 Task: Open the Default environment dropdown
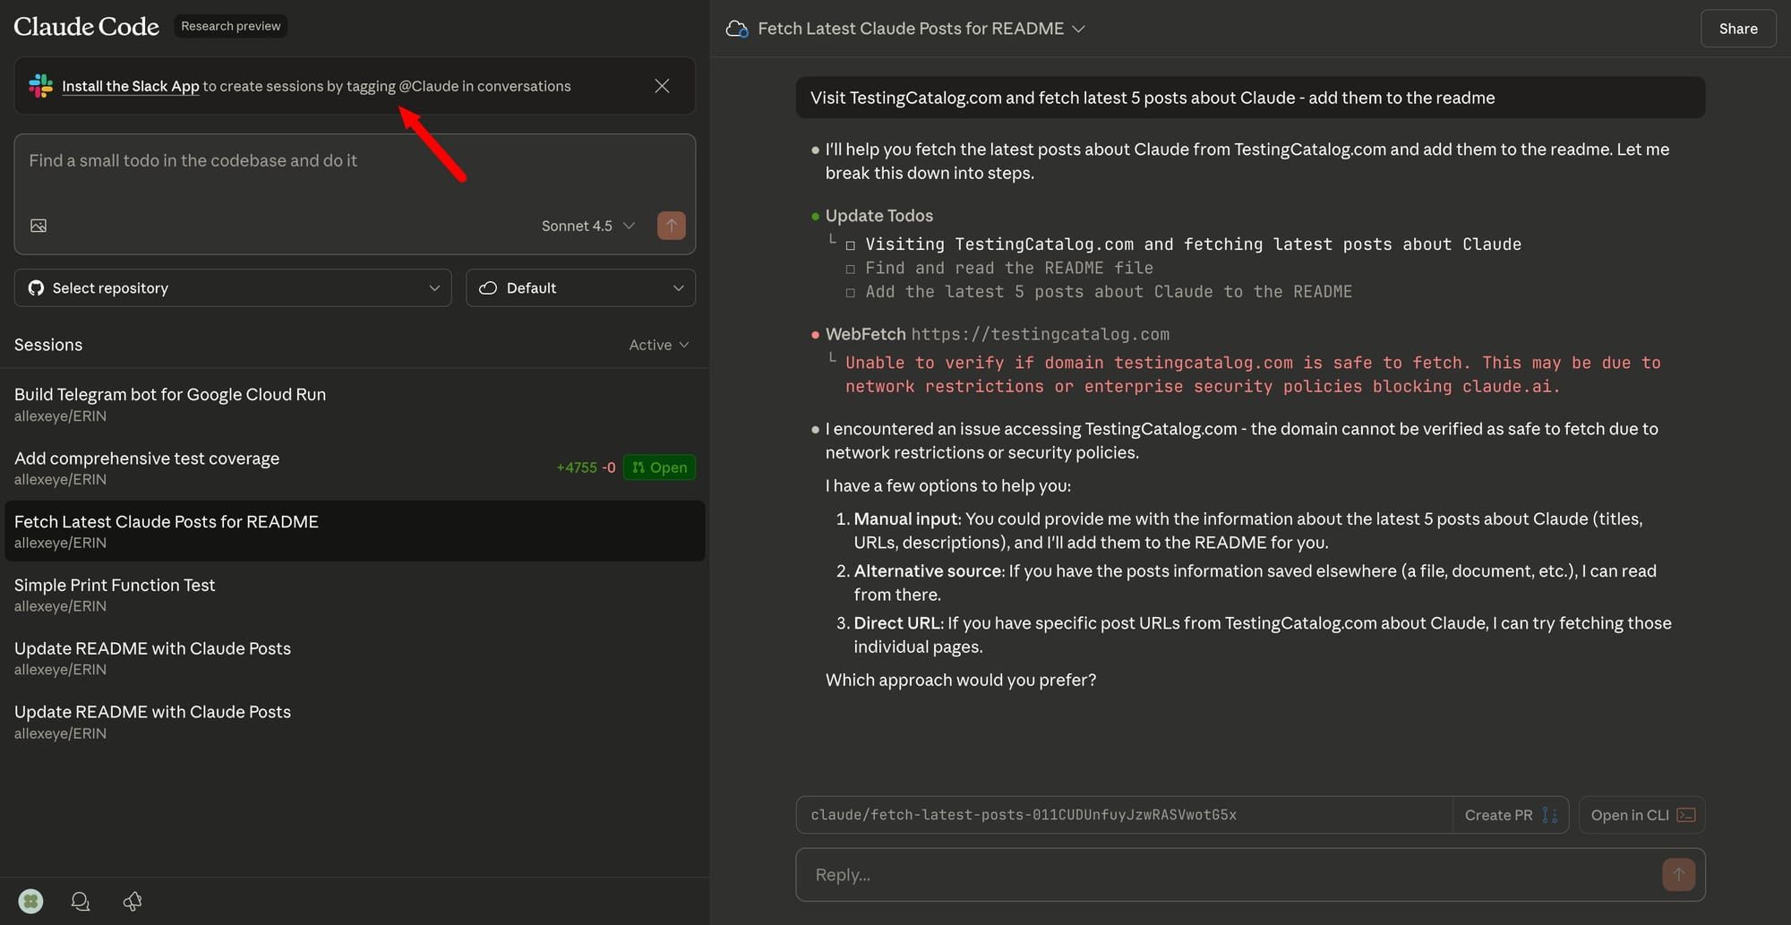580,288
